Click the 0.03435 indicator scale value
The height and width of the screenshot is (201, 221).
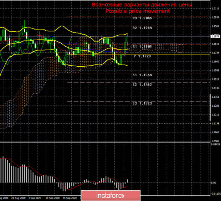pyautogui.click(x=216, y=144)
